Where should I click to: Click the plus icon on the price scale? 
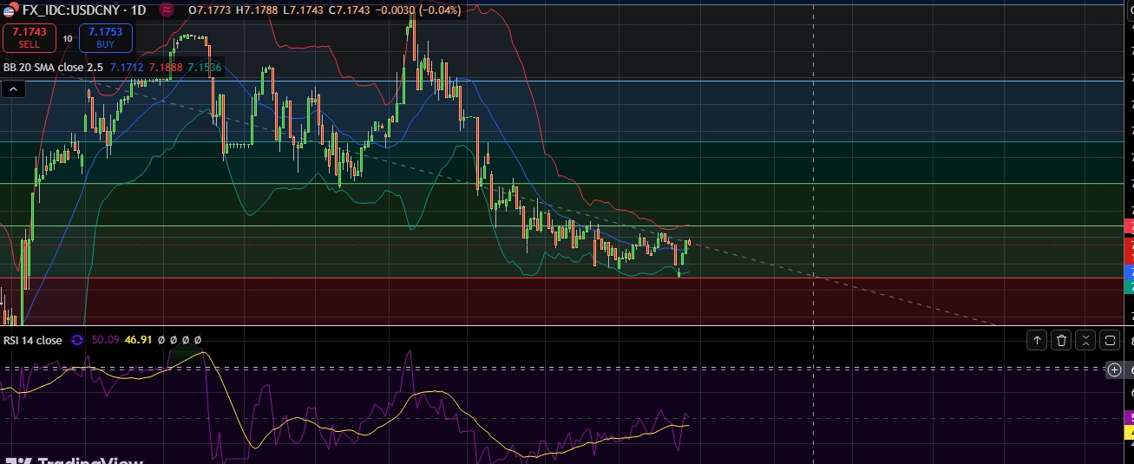click(1115, 369)
